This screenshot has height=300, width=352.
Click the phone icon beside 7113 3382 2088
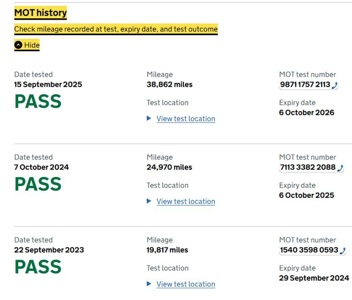[x=340, y=168]
